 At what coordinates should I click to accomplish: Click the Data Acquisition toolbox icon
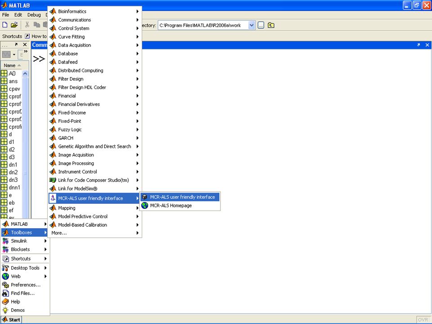(x=53, y=45)
